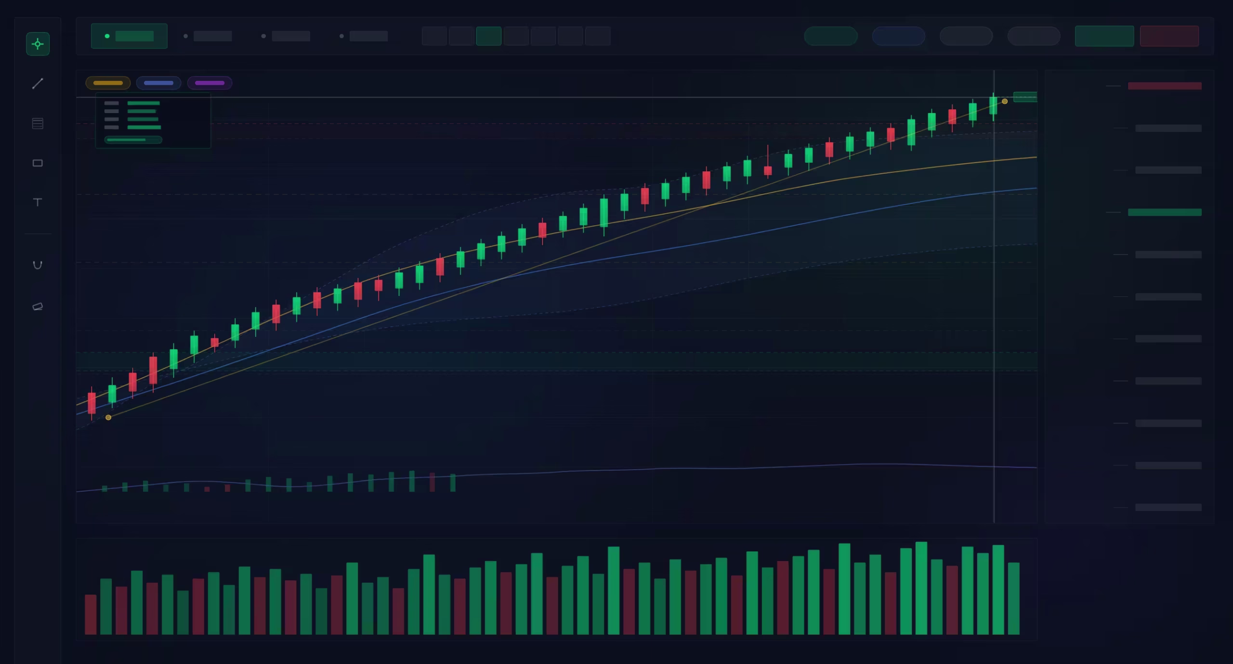Select the diagonal trend line tool
The height and width of the screenshot is (664, 1233).
click(x=38, y=84)
